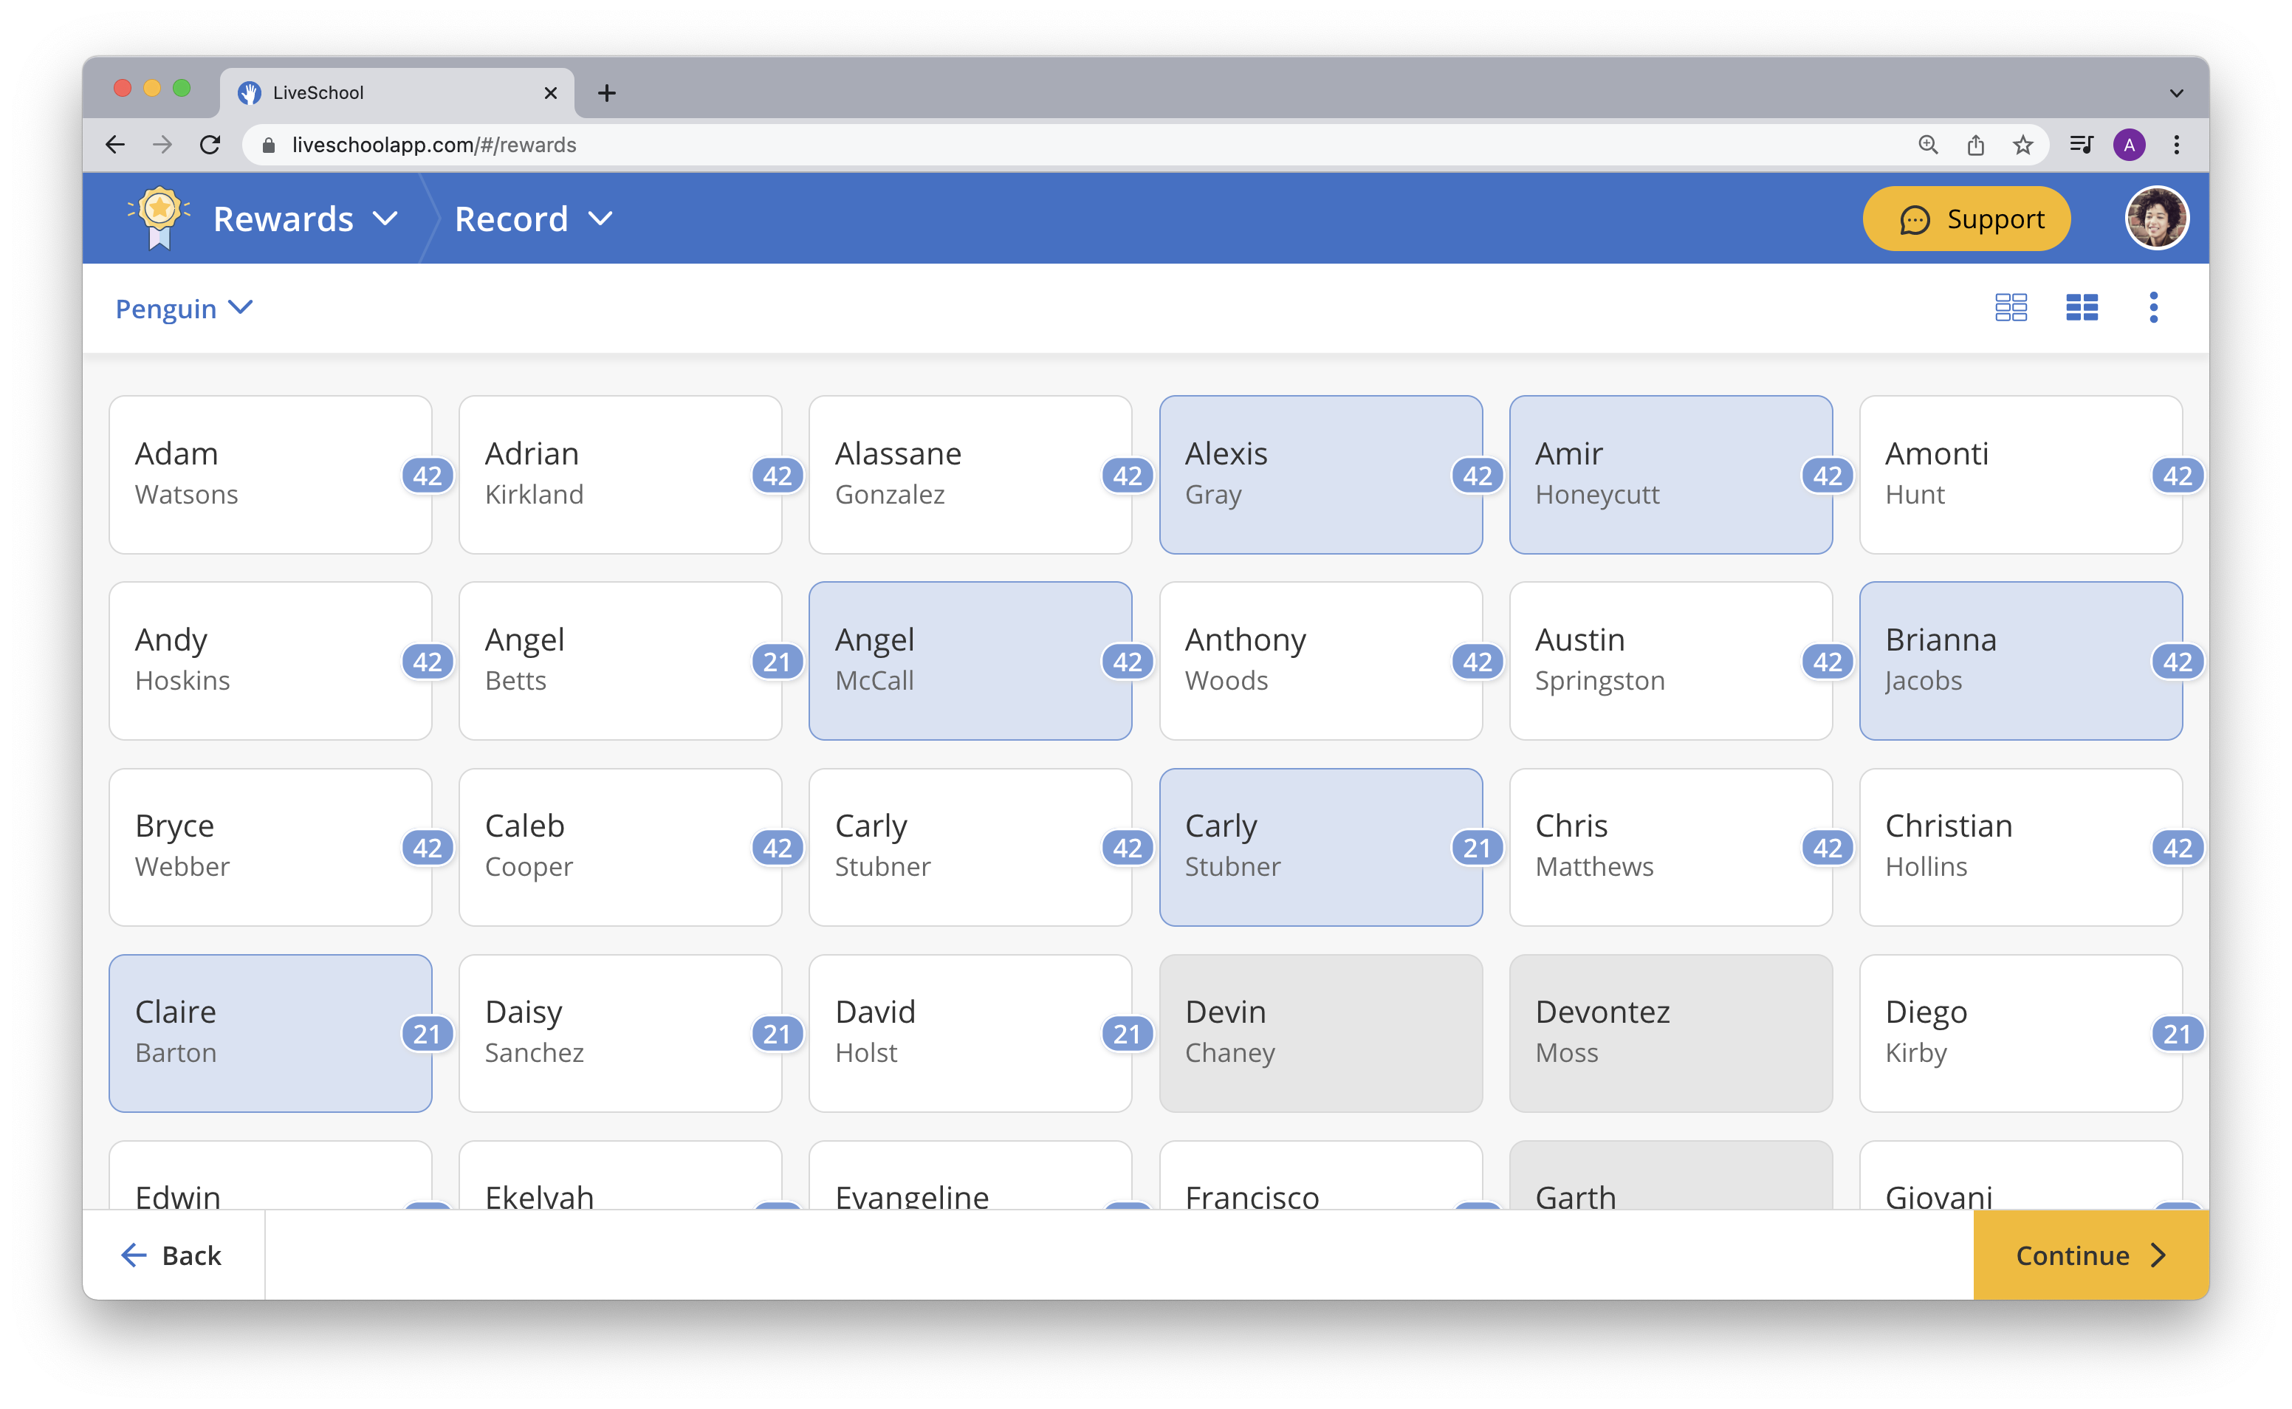Image resolution: width=2292 pixels, height=1409 pixels.
Task: Click the Continue button
Action: pyautogui.click(x=2087, y=1255)
